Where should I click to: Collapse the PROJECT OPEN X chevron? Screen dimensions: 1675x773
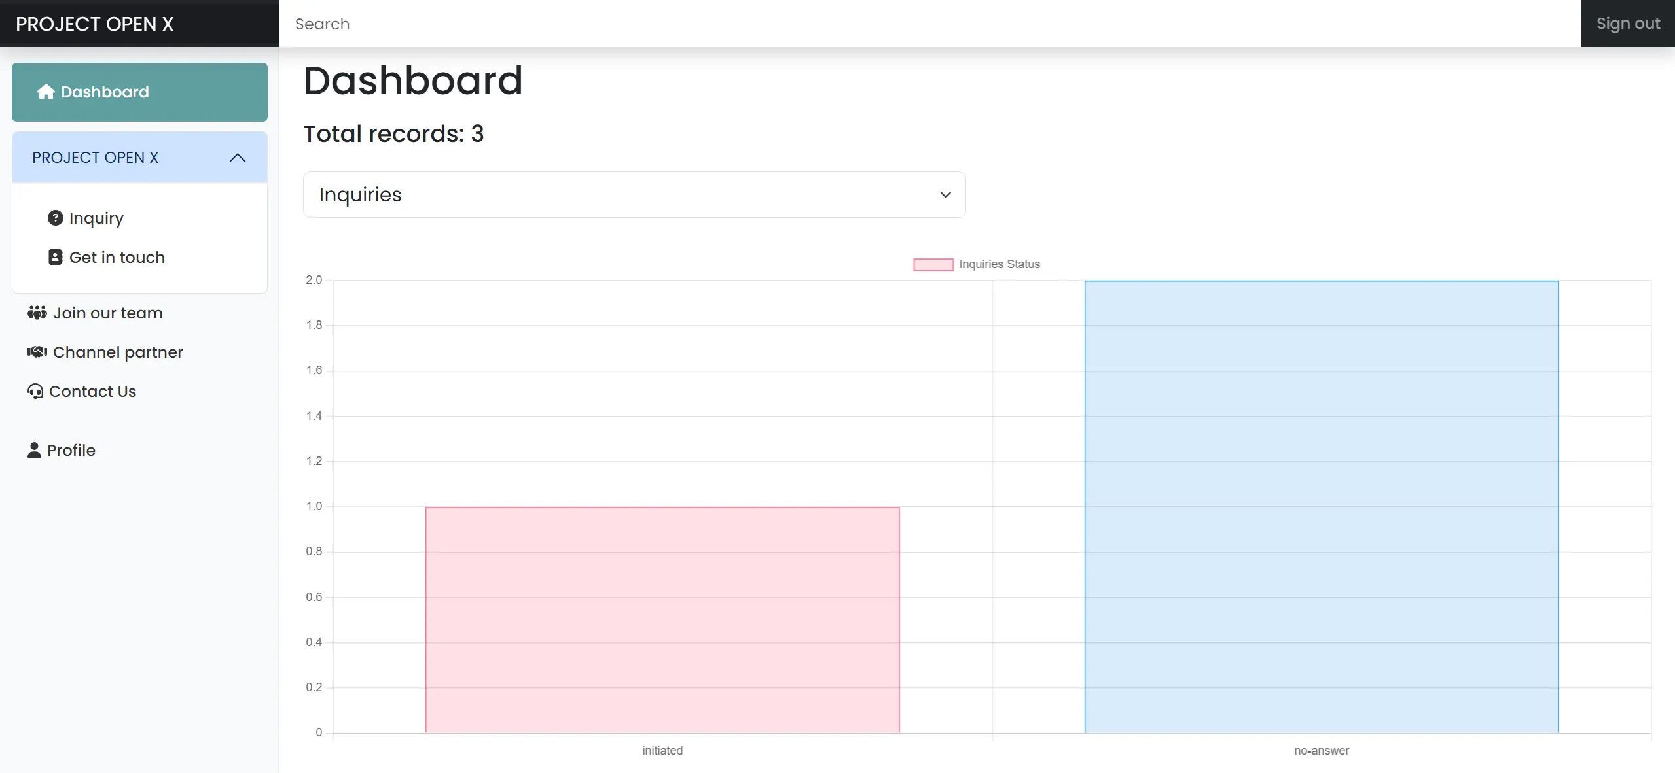coord(238,158)
